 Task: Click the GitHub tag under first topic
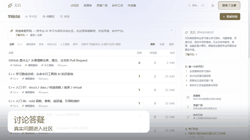[x=16, y=65]
